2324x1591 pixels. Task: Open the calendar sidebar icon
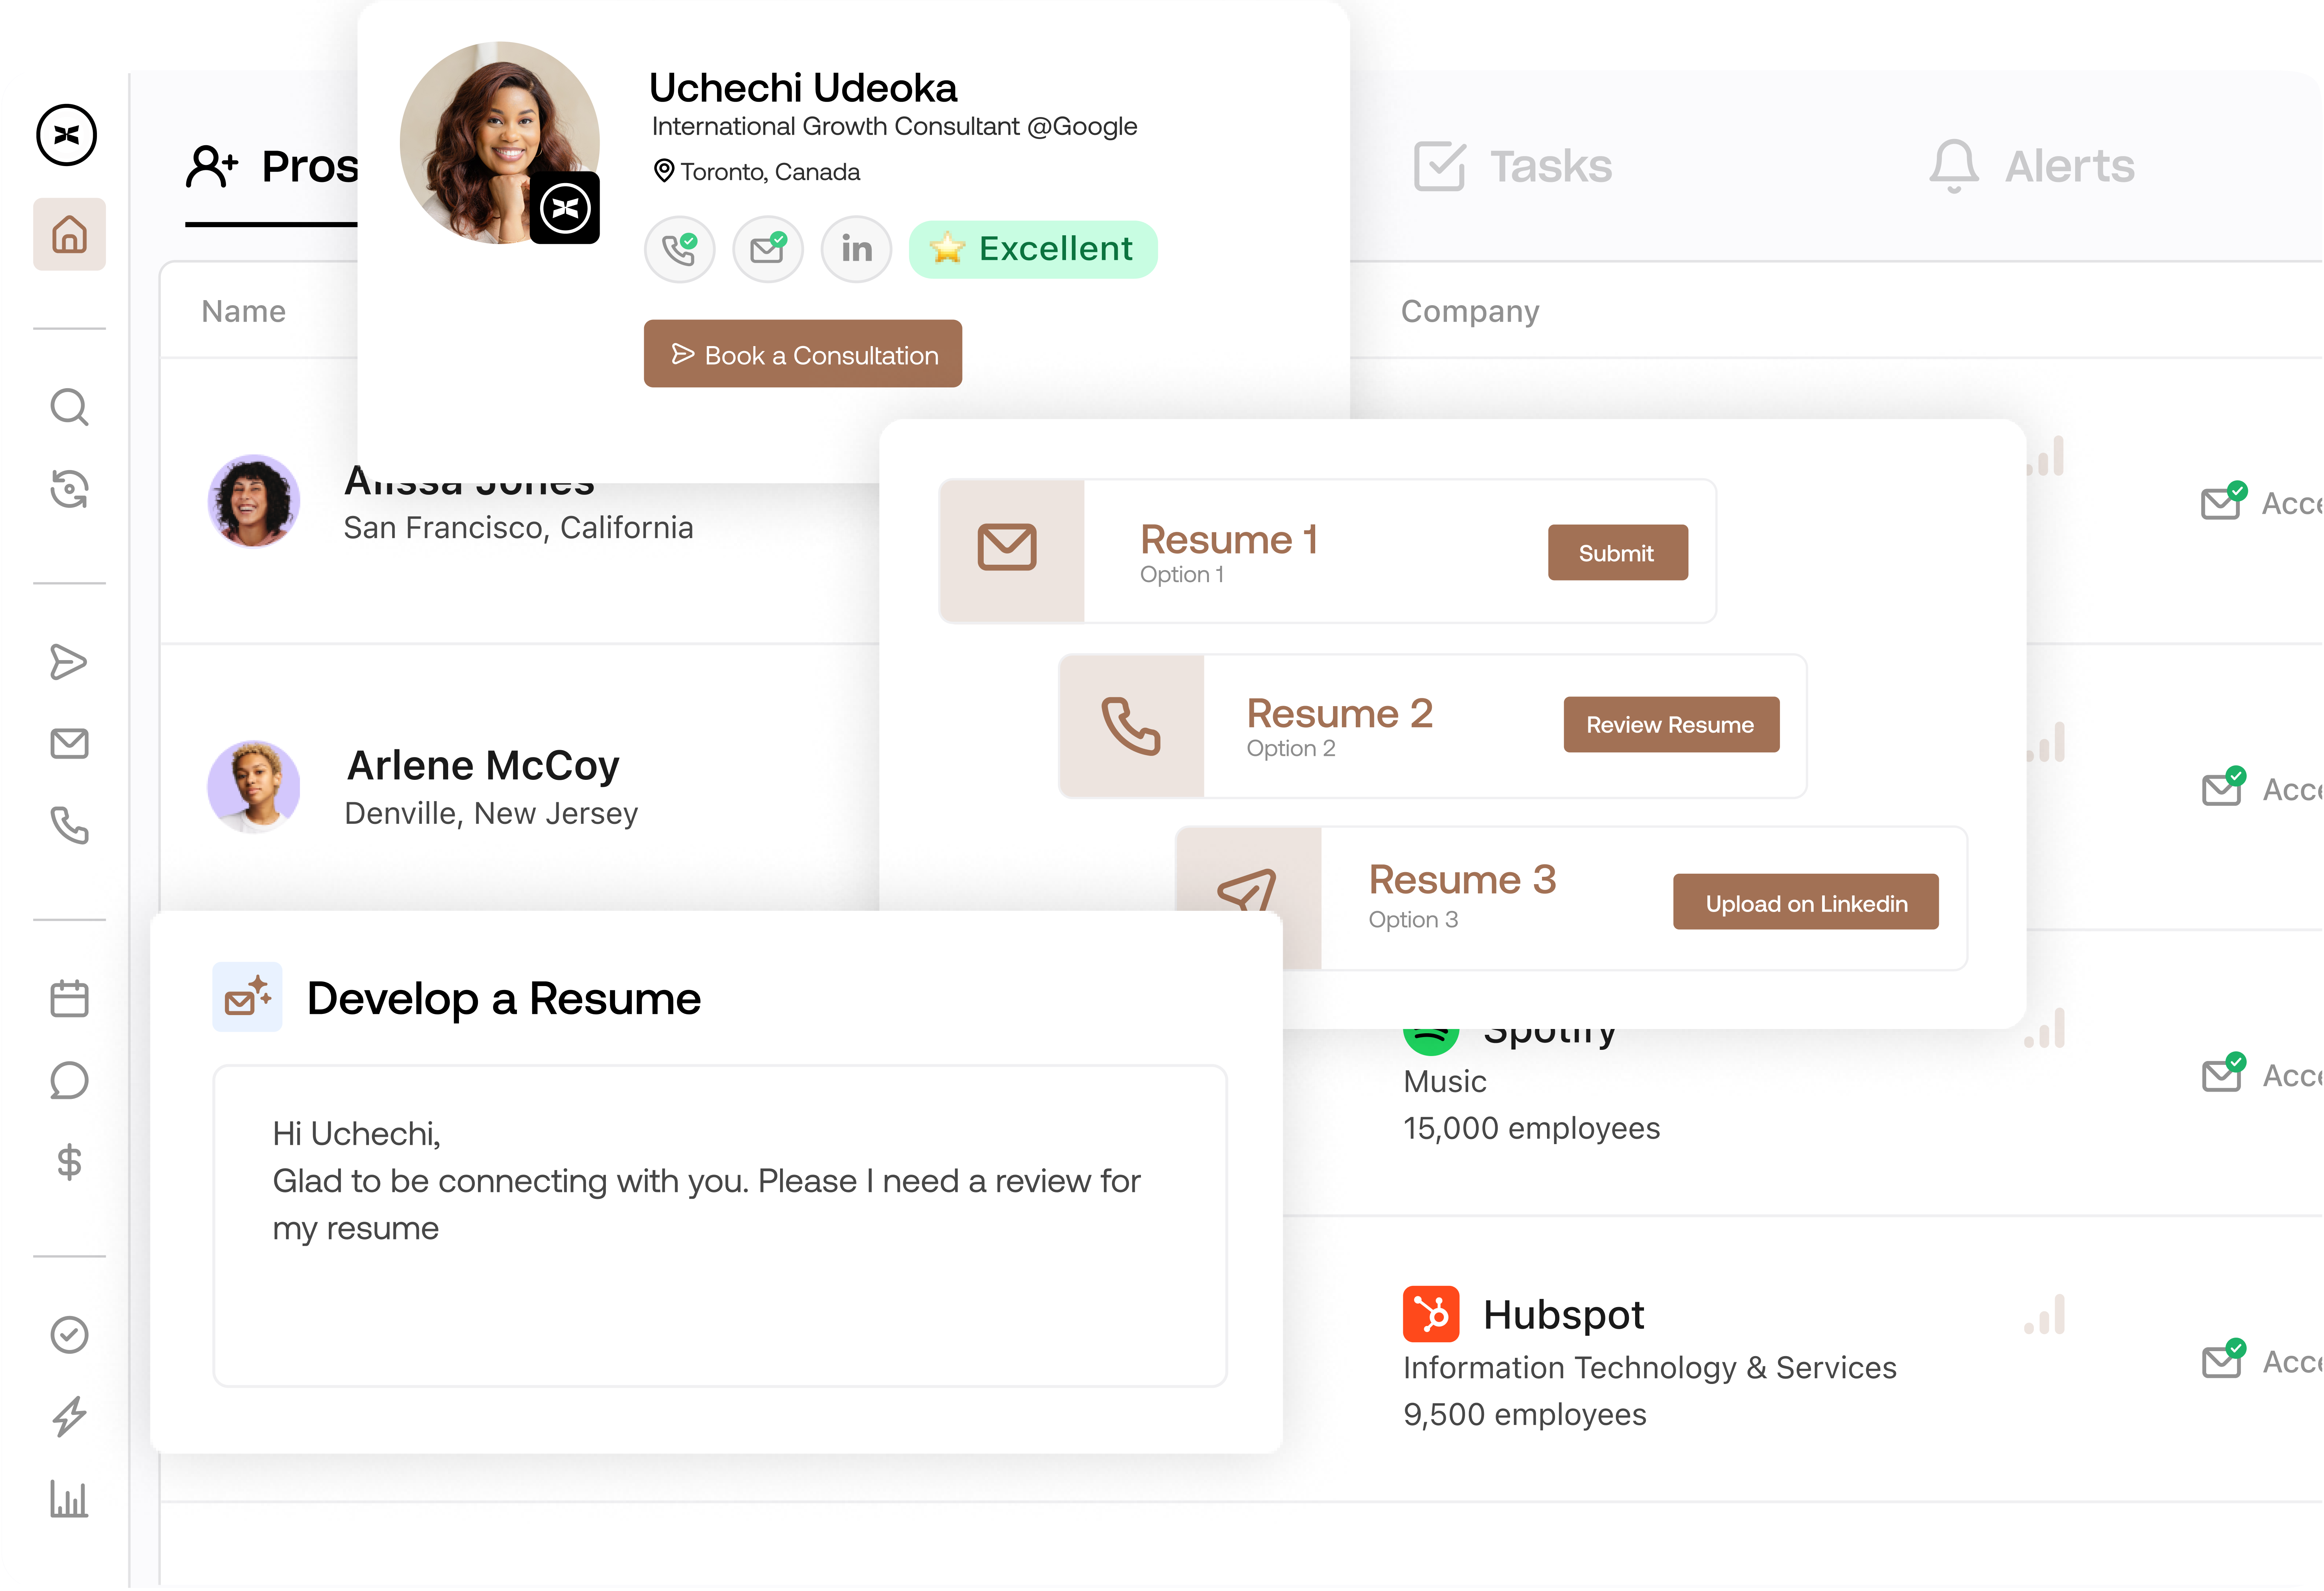69,998
